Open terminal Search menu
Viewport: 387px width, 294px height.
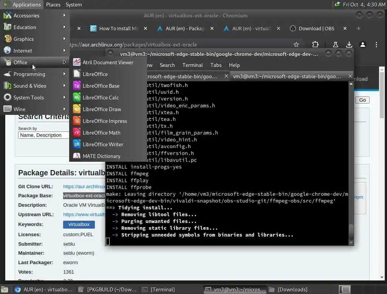click(x=167, y=65)
